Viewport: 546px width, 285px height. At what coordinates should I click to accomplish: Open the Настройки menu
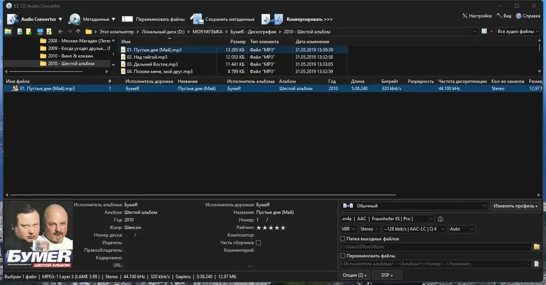tap(477, 16)
